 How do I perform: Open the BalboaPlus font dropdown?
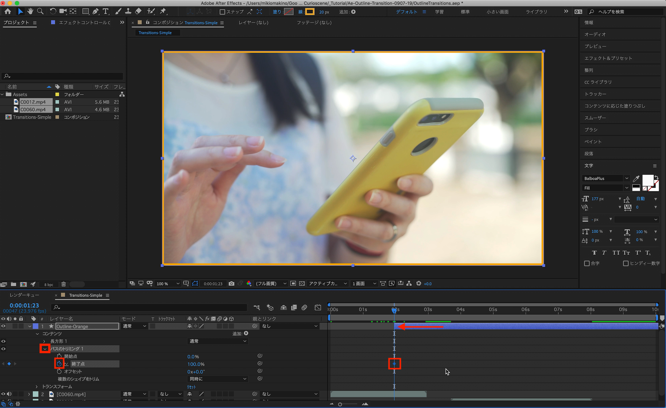(x=626, y=178)
